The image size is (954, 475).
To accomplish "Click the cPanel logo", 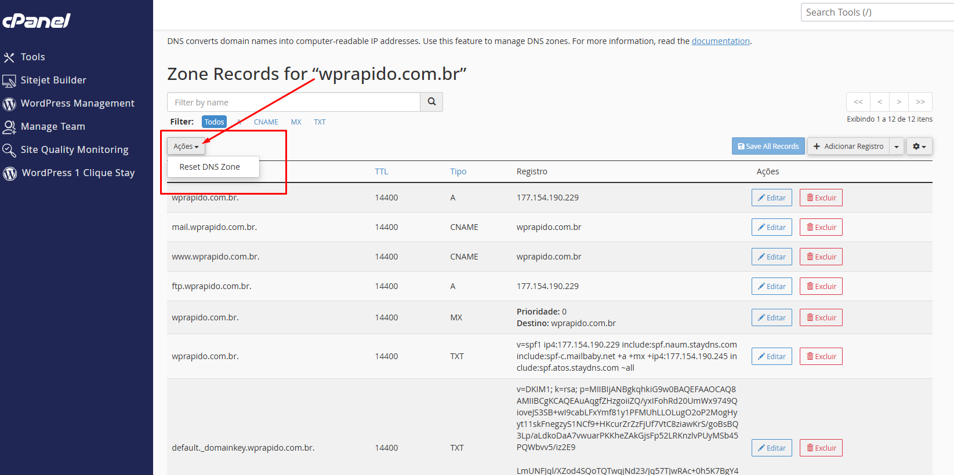I will tap(37, 21).
